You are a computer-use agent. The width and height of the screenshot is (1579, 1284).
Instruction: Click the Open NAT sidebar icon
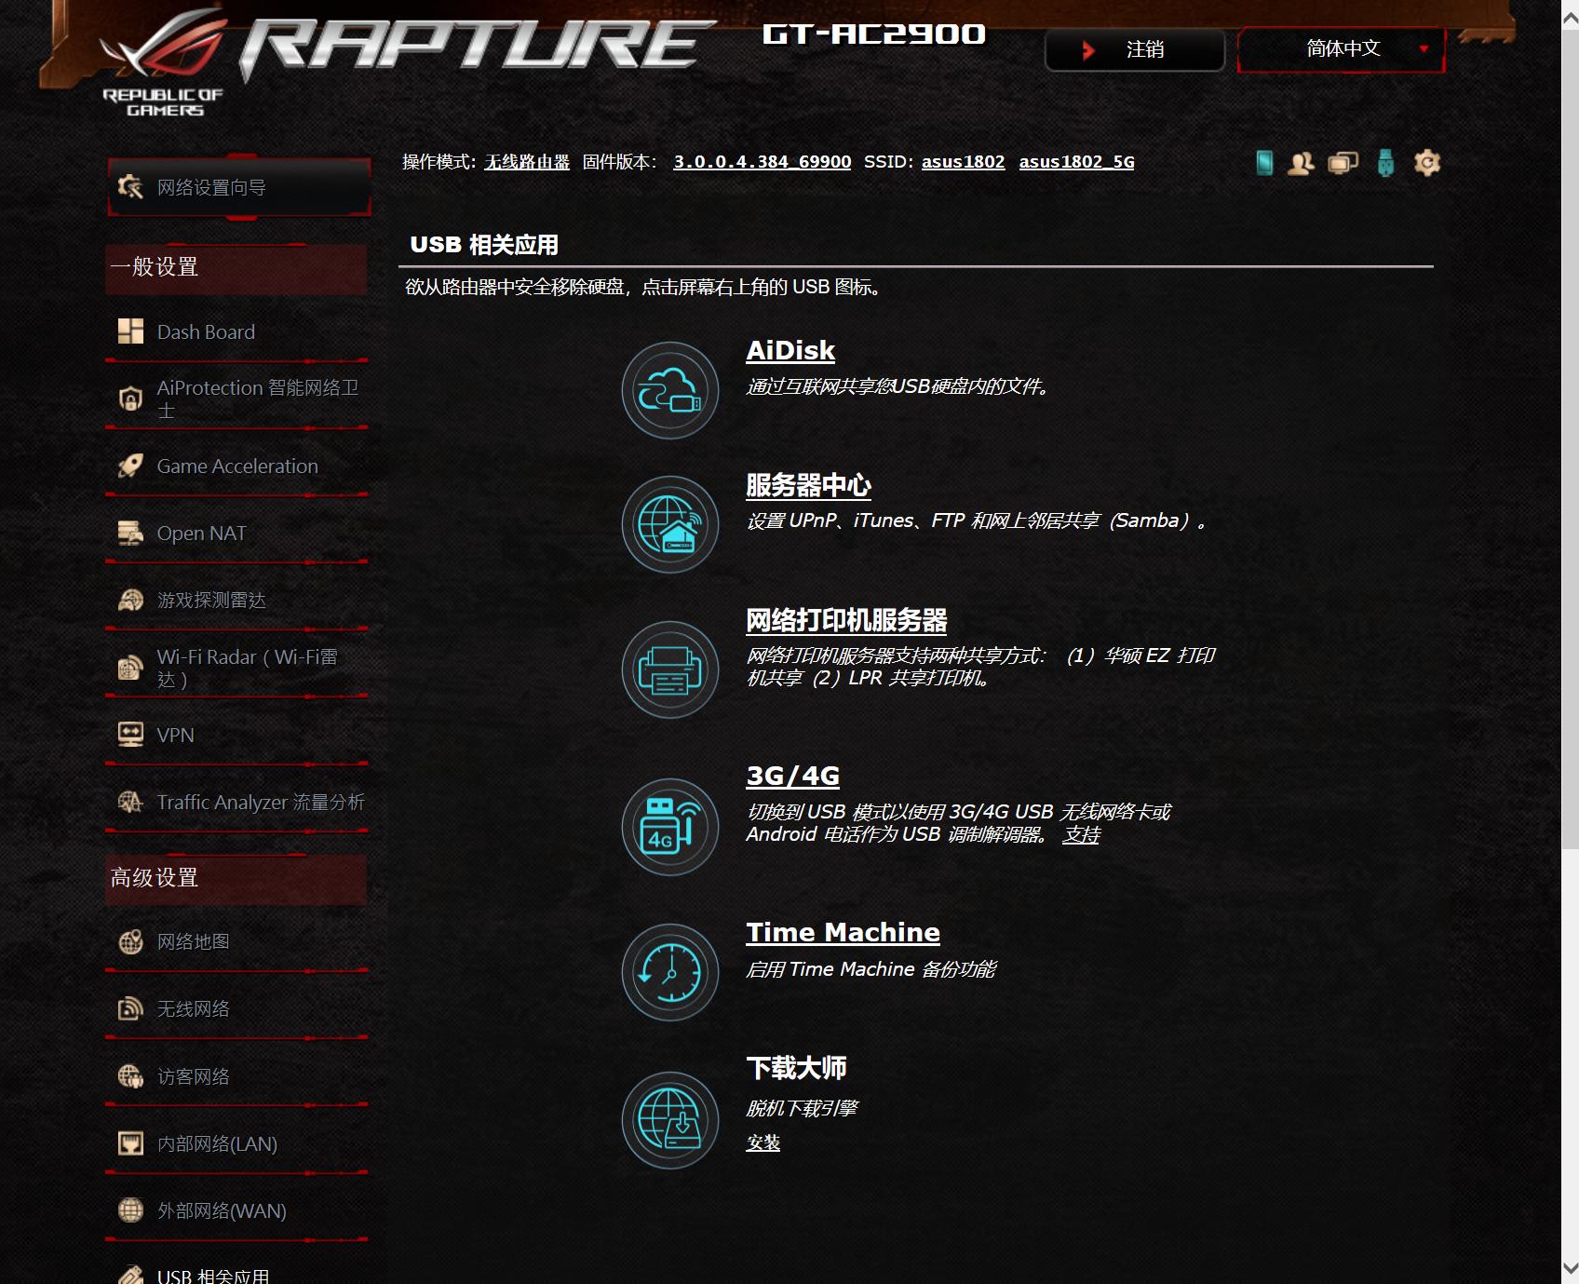coord(130,533)
